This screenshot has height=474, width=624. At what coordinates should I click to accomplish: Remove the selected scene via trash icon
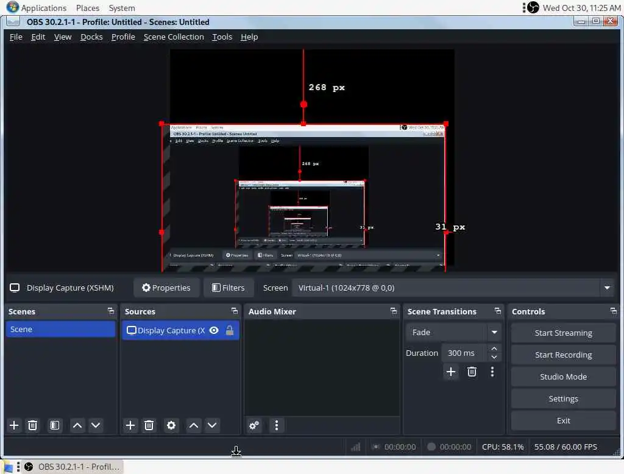coord(33,425)
